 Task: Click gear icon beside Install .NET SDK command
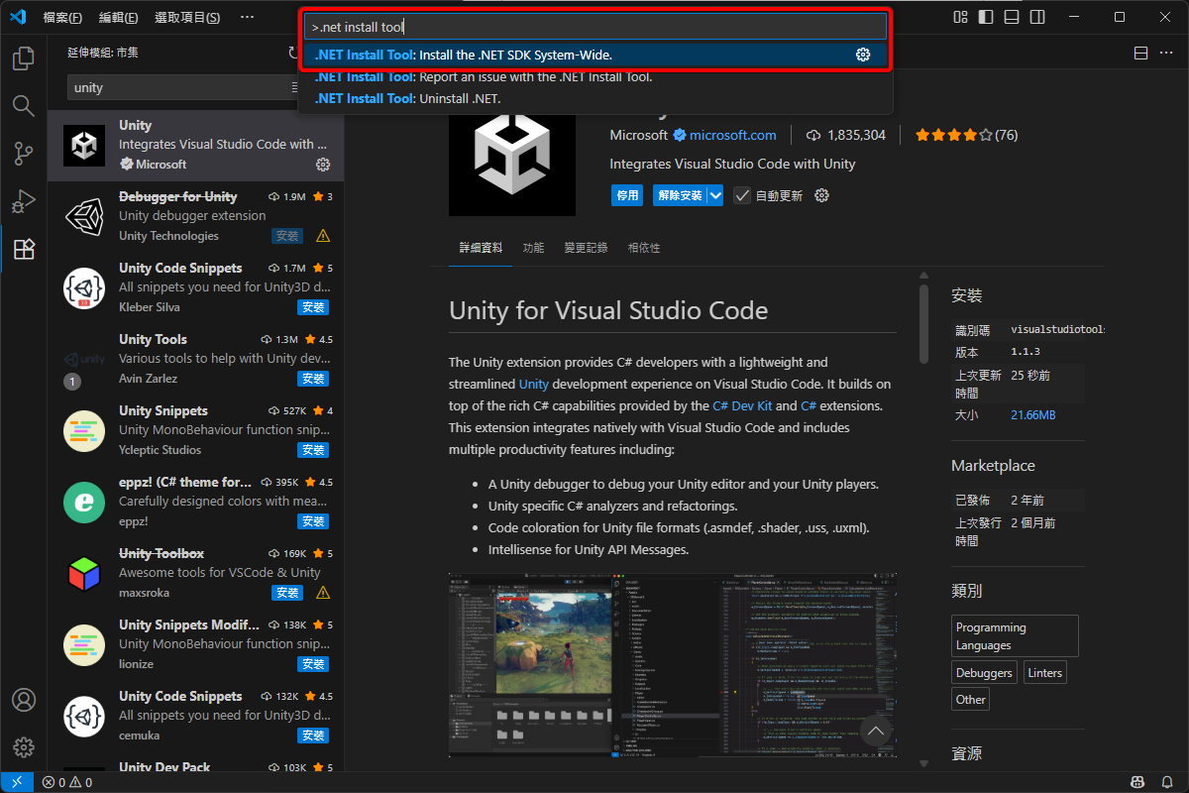[863, 55]
